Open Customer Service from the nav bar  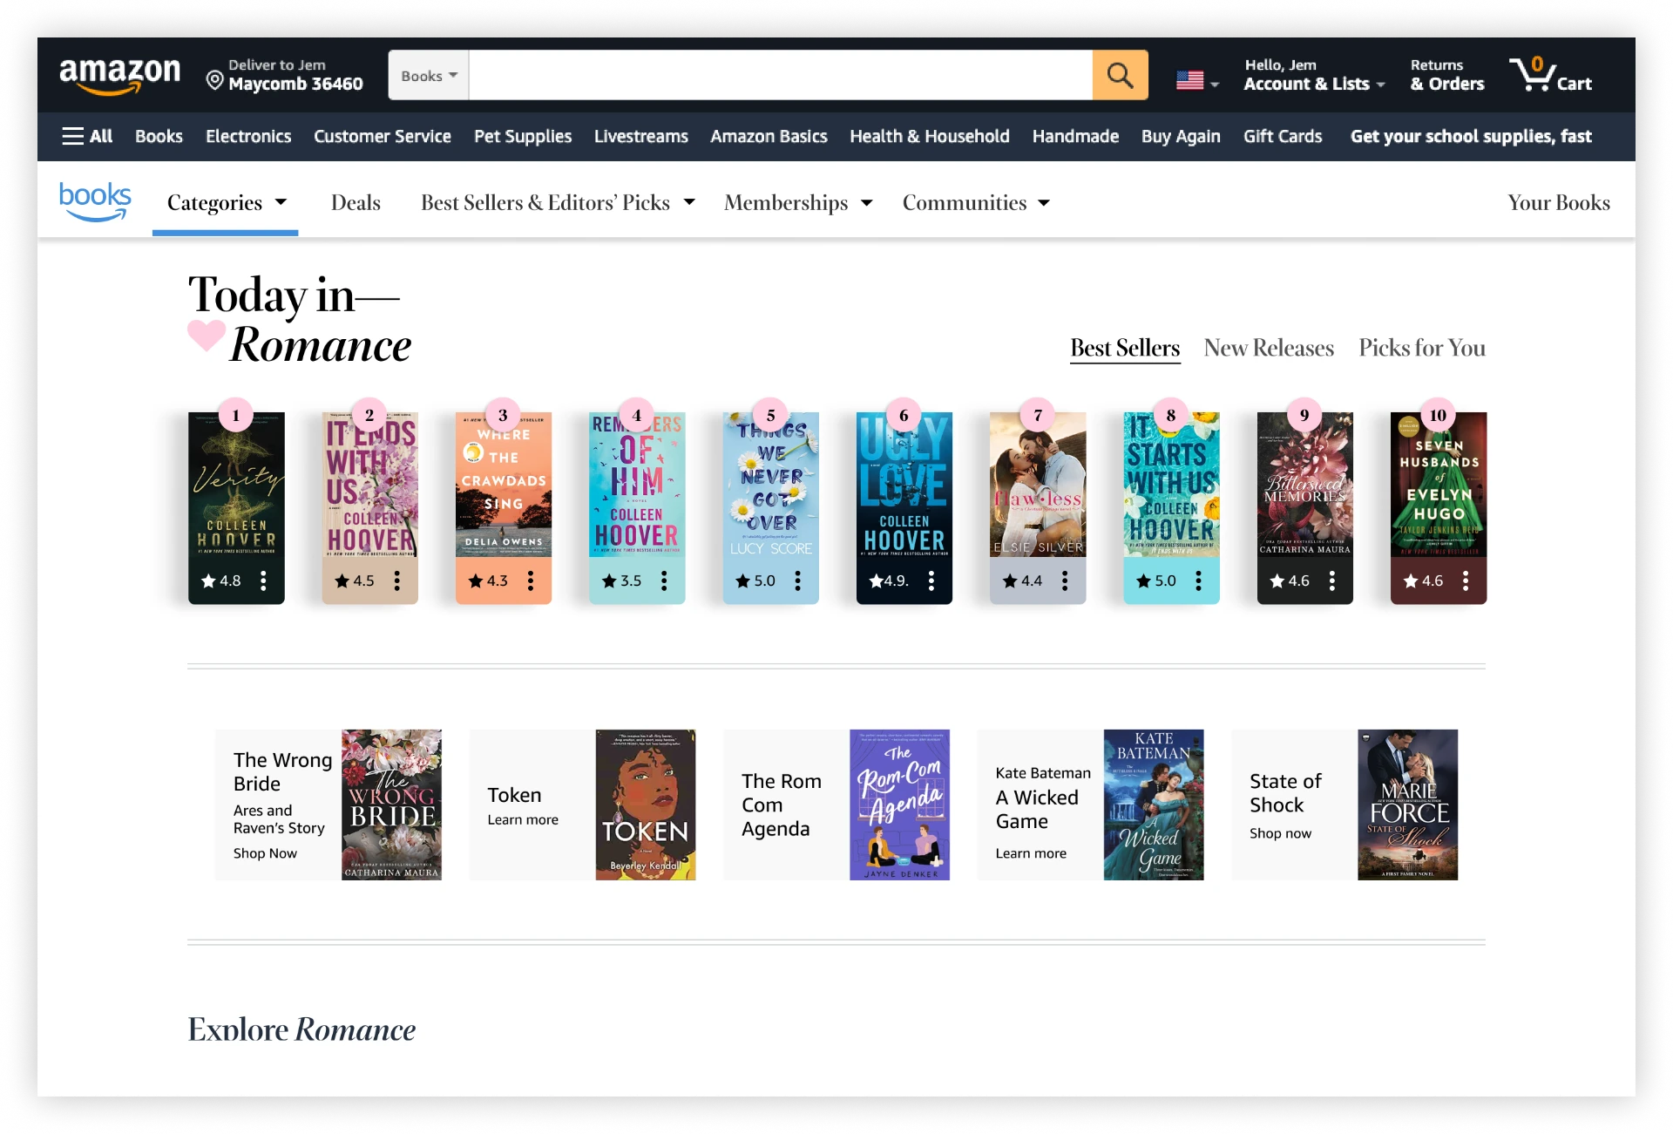tap(383, 136)
